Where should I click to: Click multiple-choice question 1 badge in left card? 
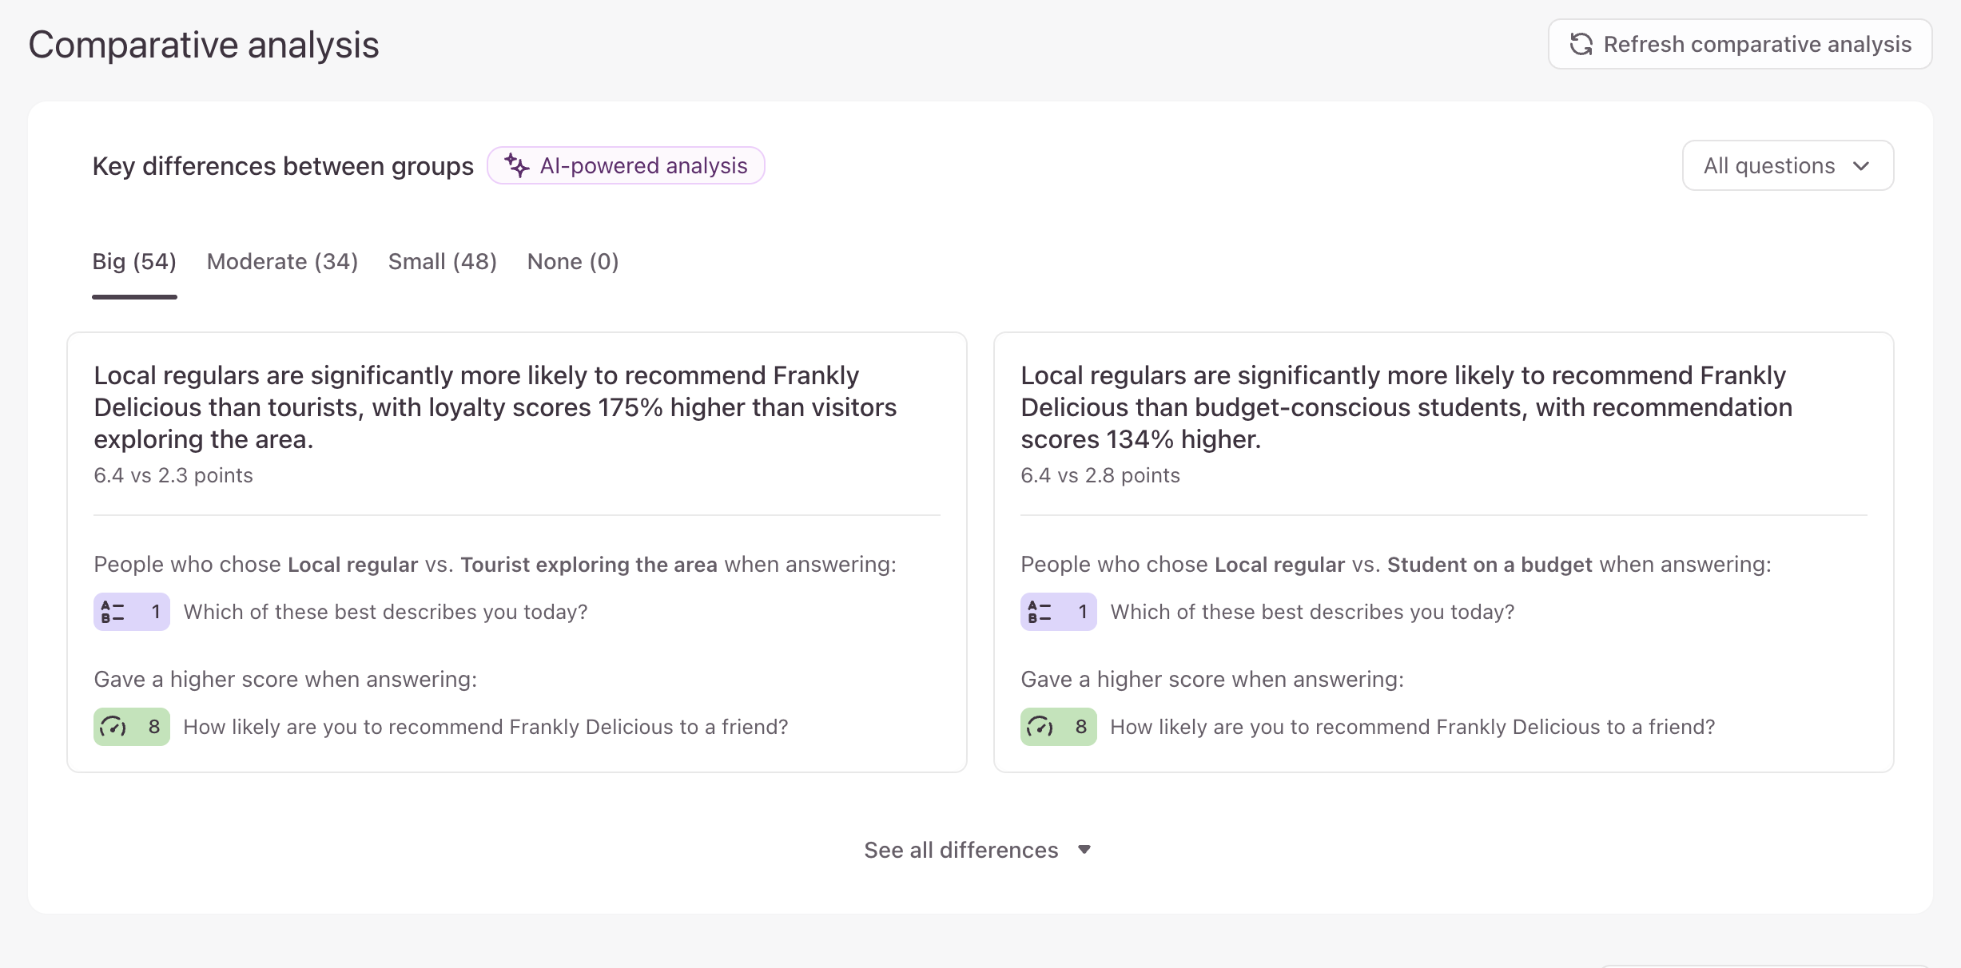[x=132, y=612]
